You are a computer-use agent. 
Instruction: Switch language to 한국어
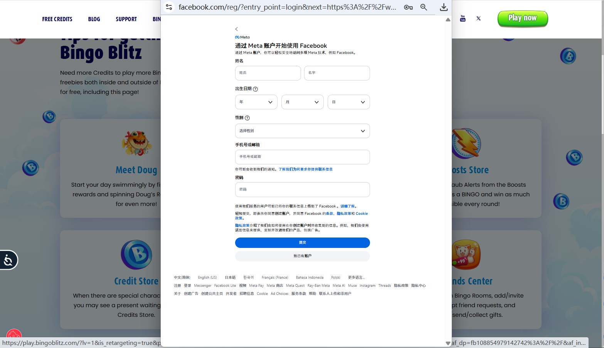point(249,278)
